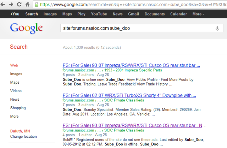
Task: Open Calendar in top bar
Action: [178, 14]
